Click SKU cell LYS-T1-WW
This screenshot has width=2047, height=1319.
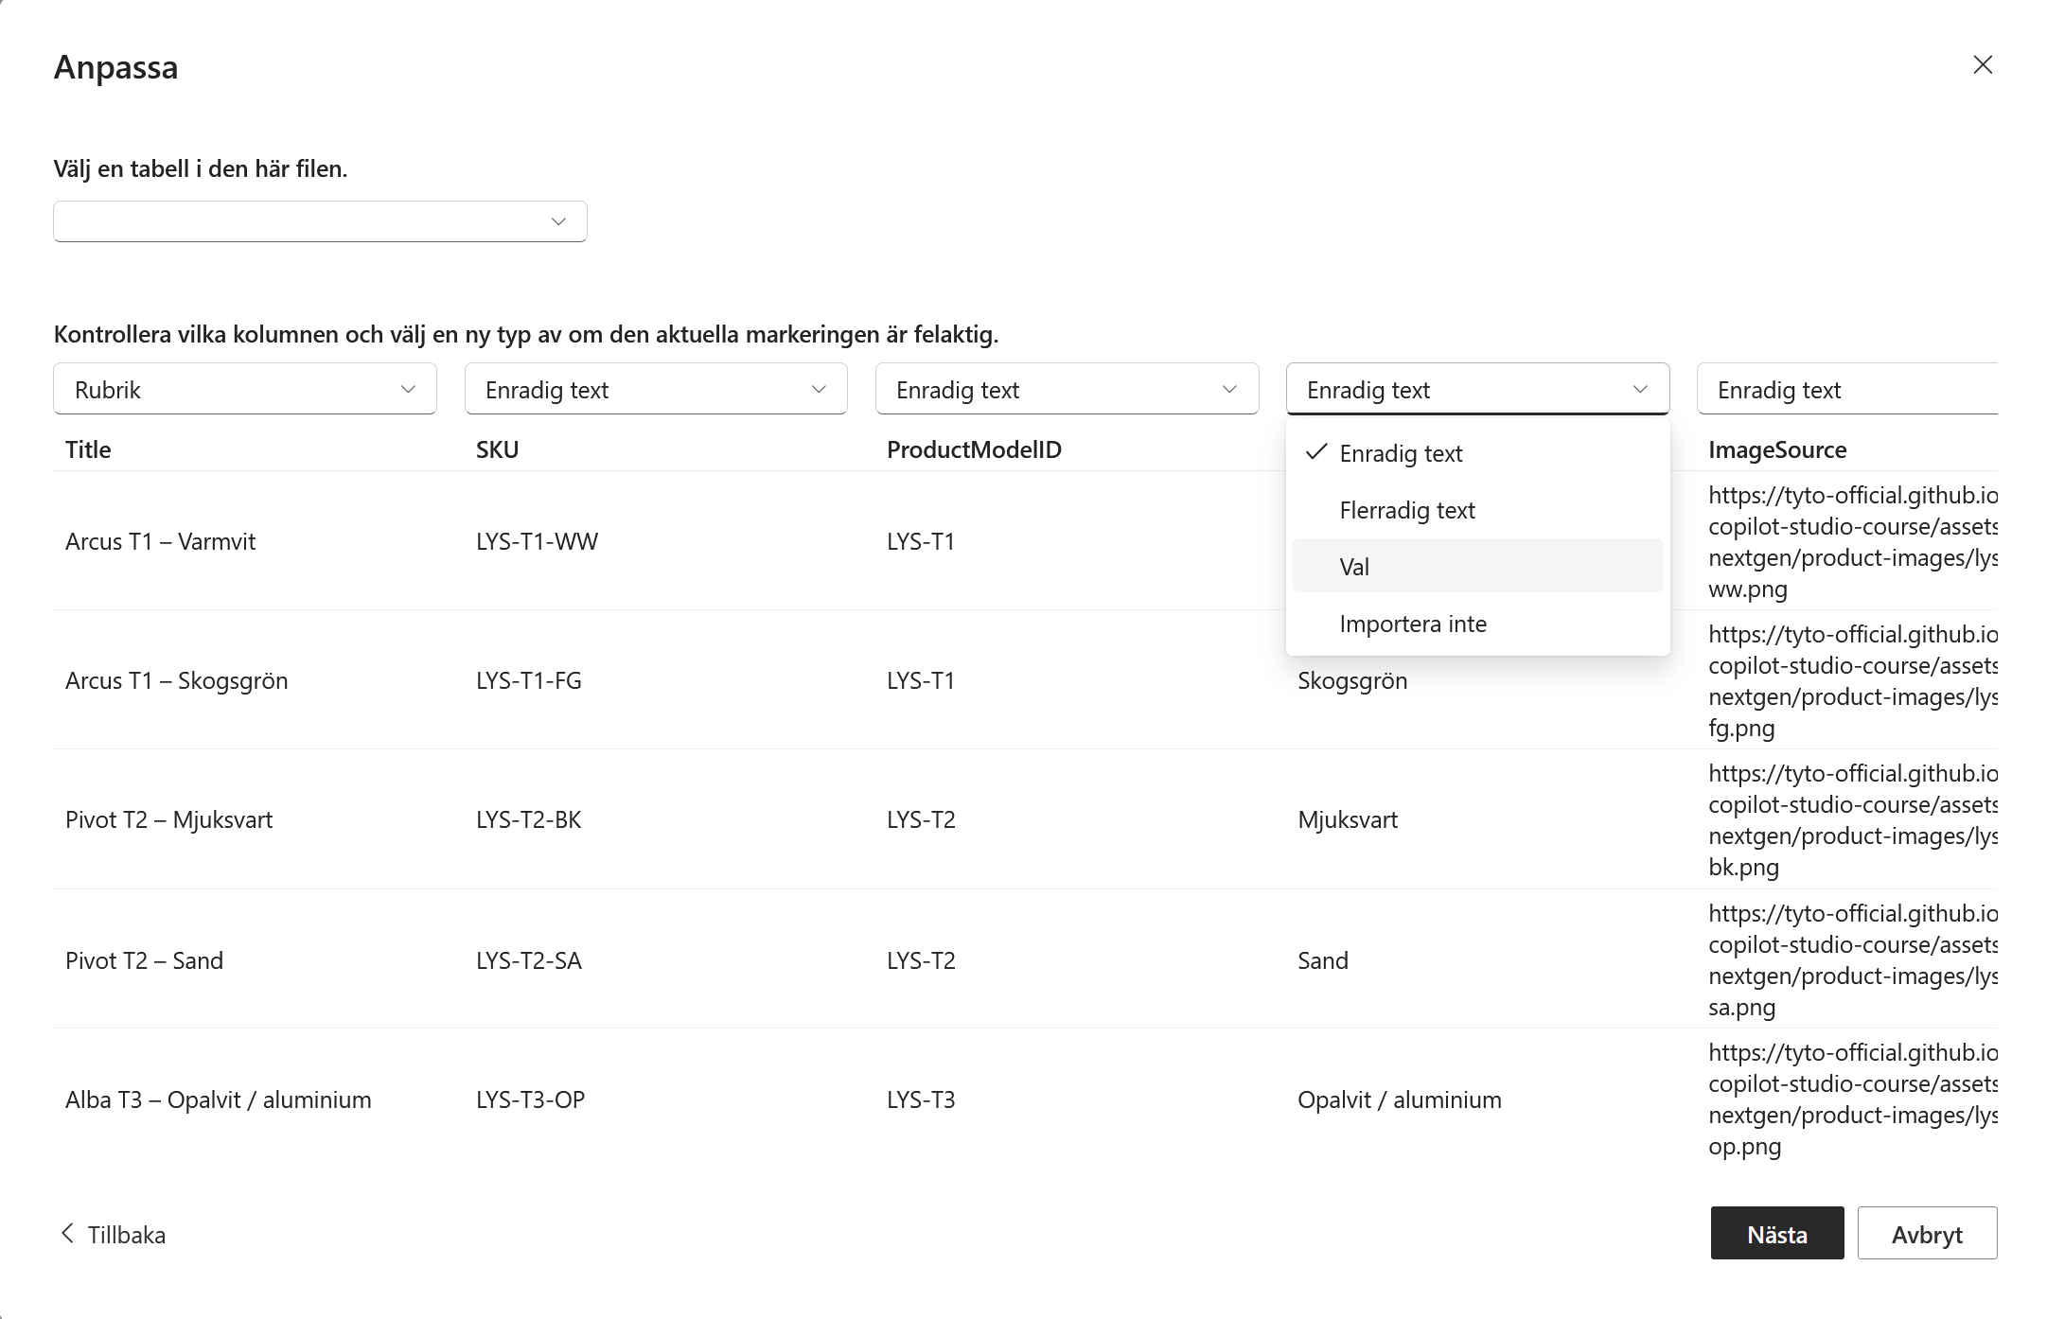coord(537,541)
